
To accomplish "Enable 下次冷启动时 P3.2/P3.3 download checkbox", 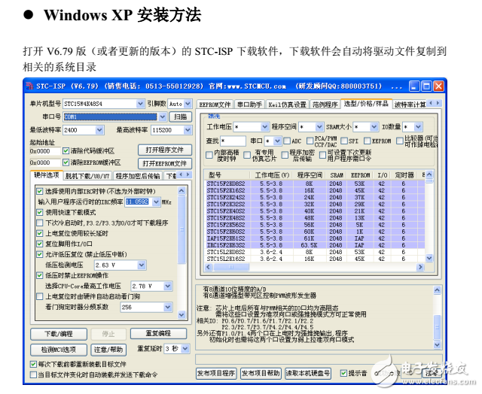I will point(41,223).
